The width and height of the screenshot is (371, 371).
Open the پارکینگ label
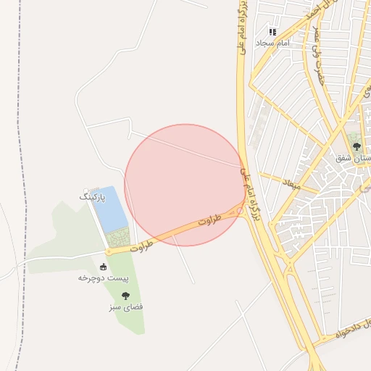point(93,197)
